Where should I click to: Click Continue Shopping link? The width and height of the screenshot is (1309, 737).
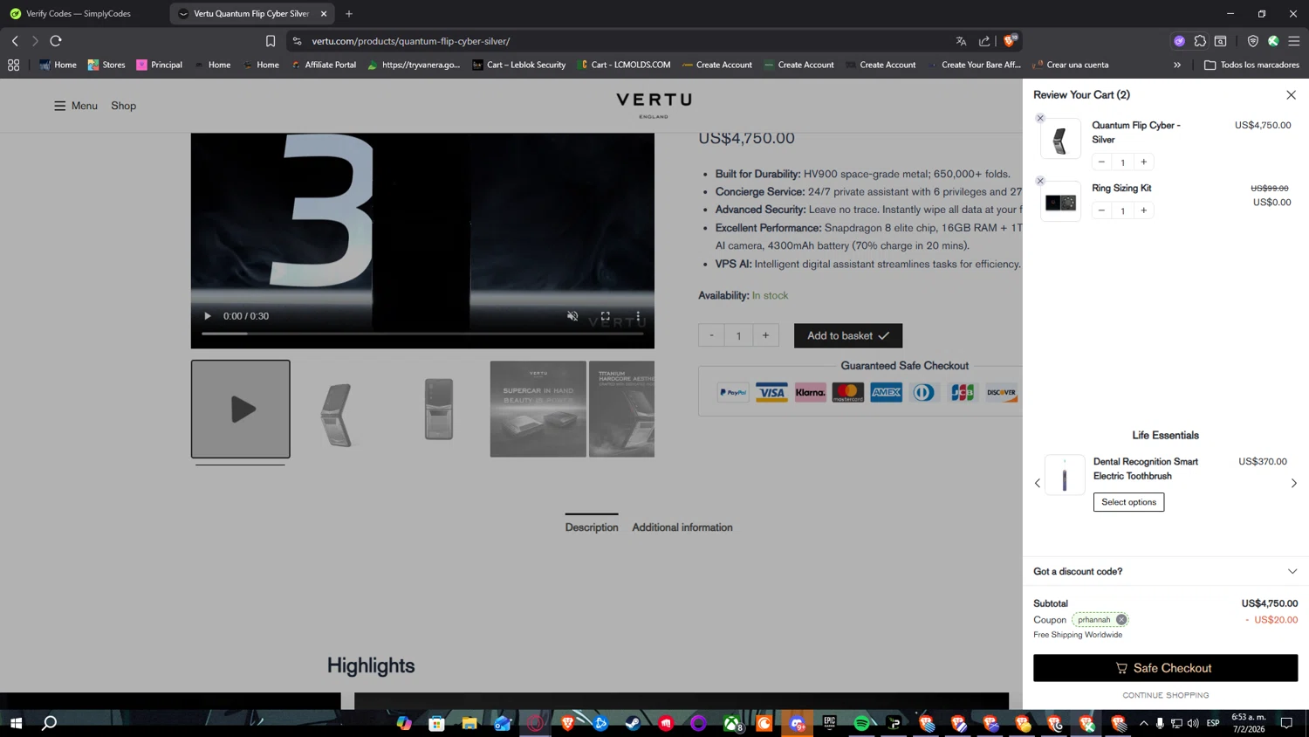click(x=1165, y=695)
